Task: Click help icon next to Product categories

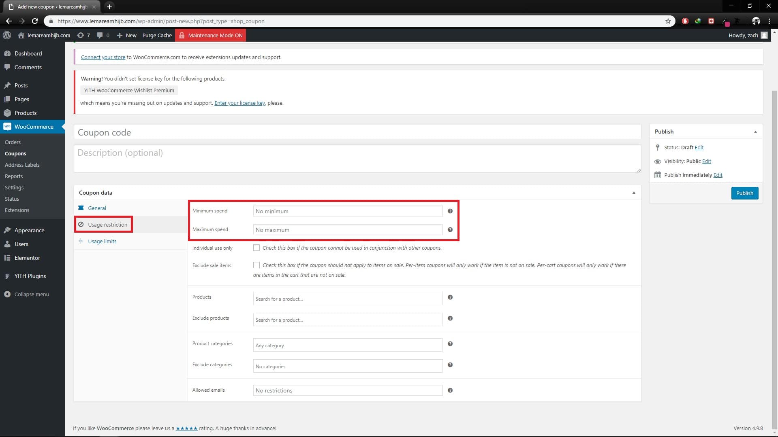Action: 450,344
